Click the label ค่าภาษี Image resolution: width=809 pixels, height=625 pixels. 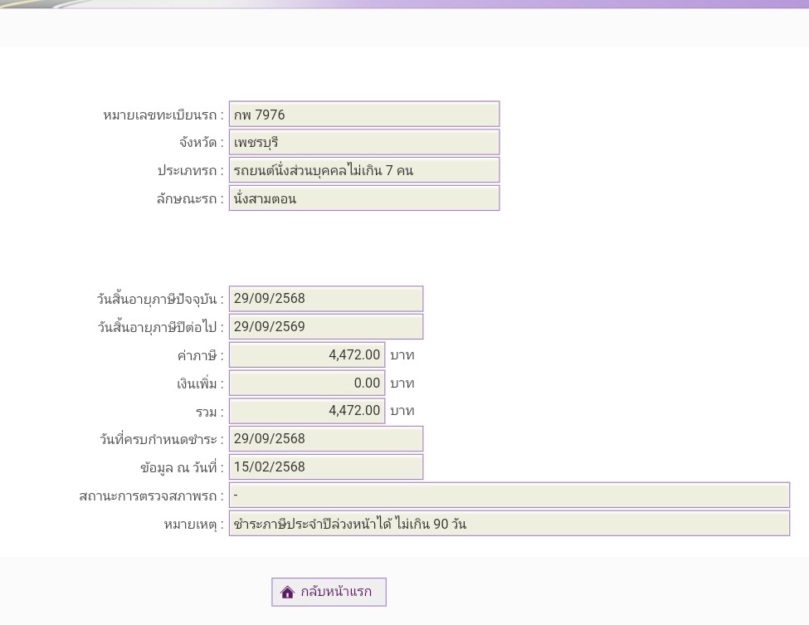(200, 355)
